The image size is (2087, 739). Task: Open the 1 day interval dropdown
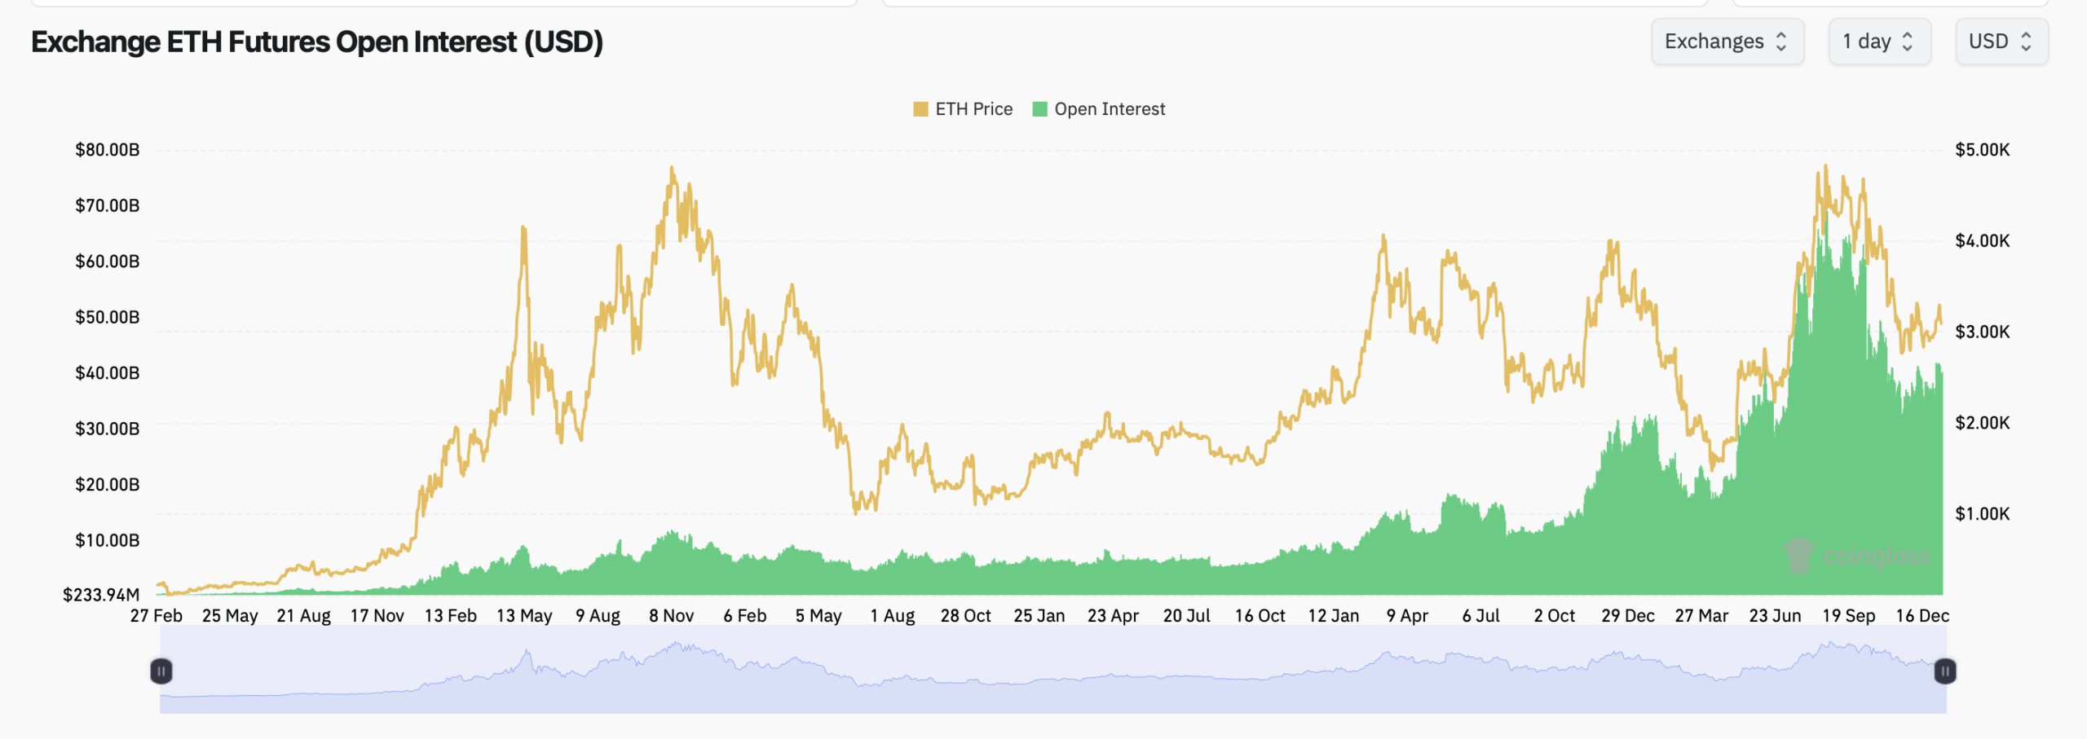click(1879, 41)
